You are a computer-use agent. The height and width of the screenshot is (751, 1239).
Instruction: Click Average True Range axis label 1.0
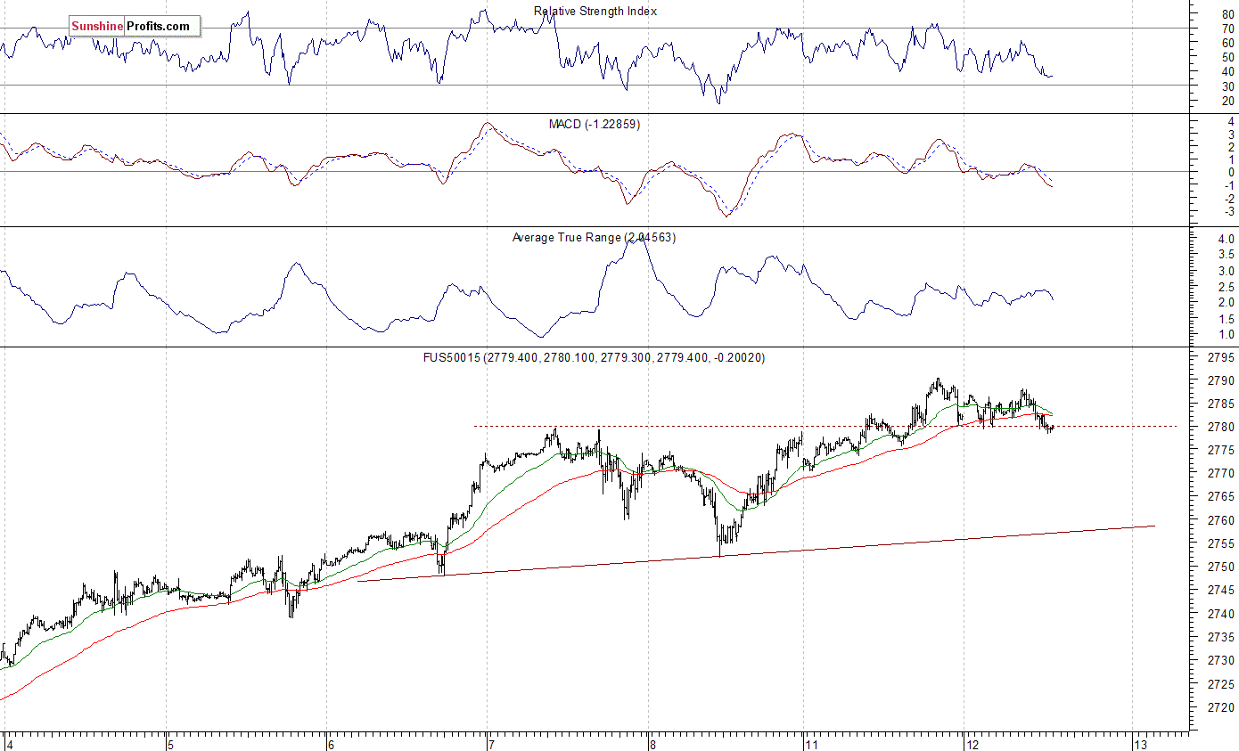coord(1227,335)
